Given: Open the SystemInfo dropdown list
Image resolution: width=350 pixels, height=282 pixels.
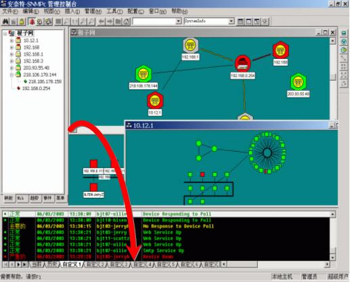Looking at the screenshot, I should click(x=231, y=21).
